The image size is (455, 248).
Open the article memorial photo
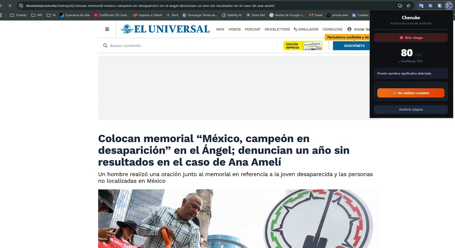(x=239, y=219)
